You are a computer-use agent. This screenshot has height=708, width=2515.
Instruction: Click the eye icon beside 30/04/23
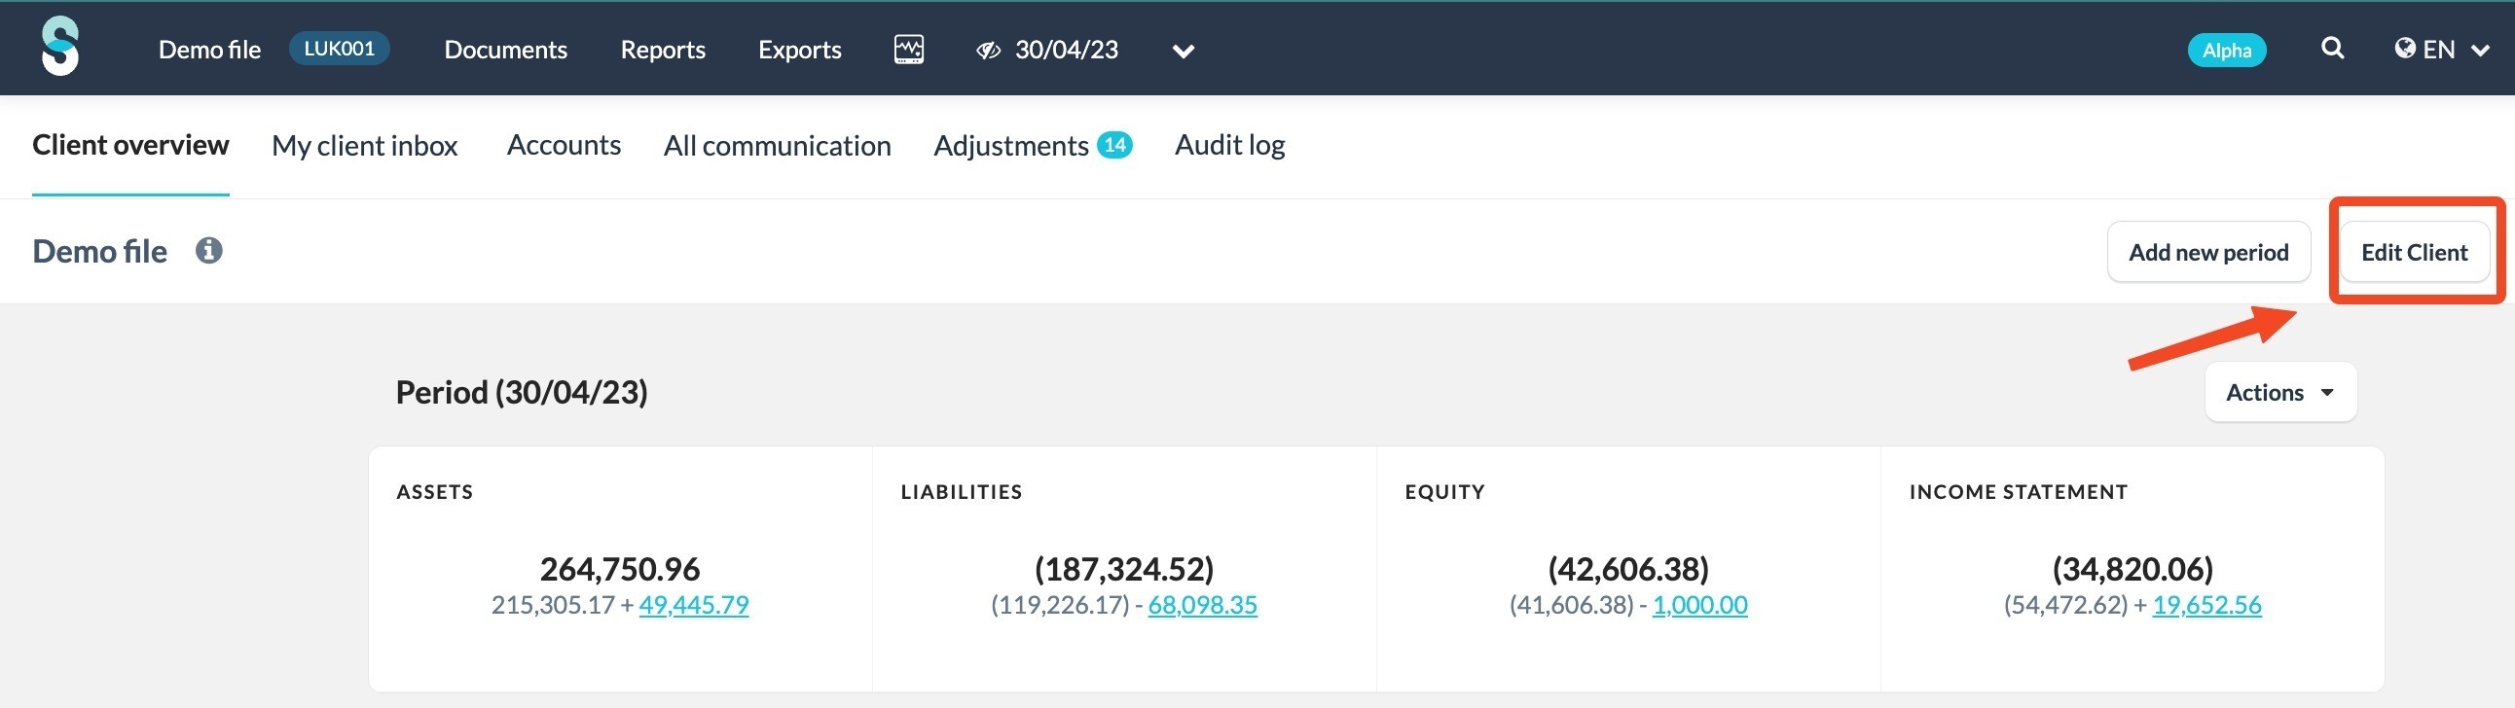(x=988, y=51)
